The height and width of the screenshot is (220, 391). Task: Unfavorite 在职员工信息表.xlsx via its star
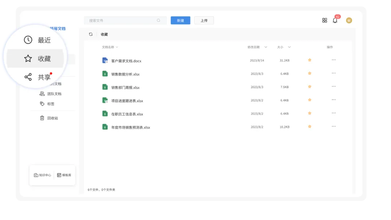point(310,113)
